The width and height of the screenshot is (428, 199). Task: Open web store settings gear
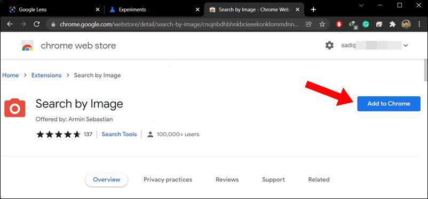pyautogui.click(x=329, y=45)
